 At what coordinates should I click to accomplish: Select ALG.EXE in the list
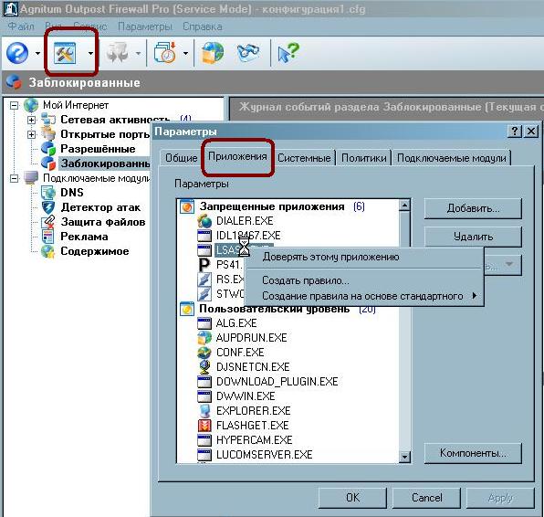(236, 323)
